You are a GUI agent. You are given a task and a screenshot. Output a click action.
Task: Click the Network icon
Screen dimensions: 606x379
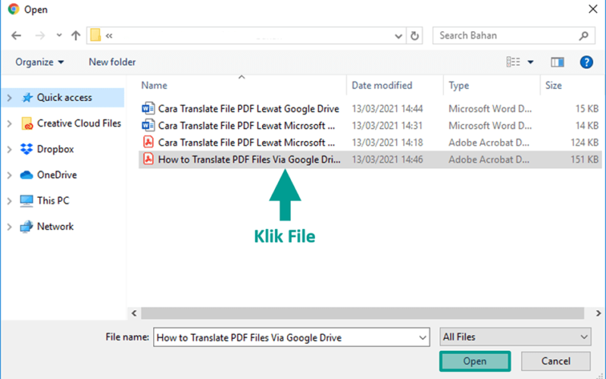tap(27, 227)
